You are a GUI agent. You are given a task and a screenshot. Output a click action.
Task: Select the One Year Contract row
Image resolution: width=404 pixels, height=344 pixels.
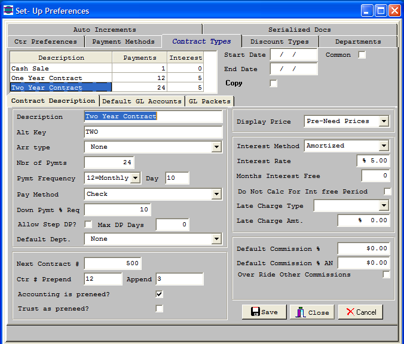point(61,78)
